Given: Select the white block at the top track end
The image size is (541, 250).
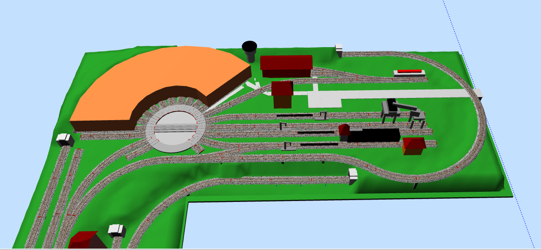Looking at the screenshot, I should pos(339,49).
